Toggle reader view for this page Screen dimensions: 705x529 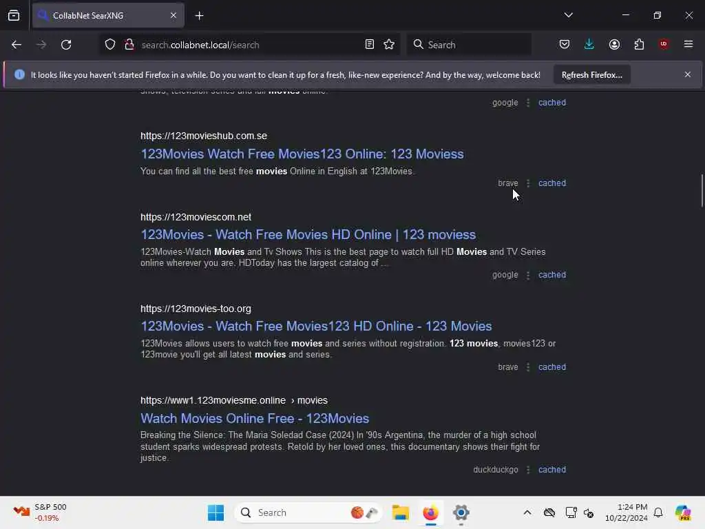370,44
